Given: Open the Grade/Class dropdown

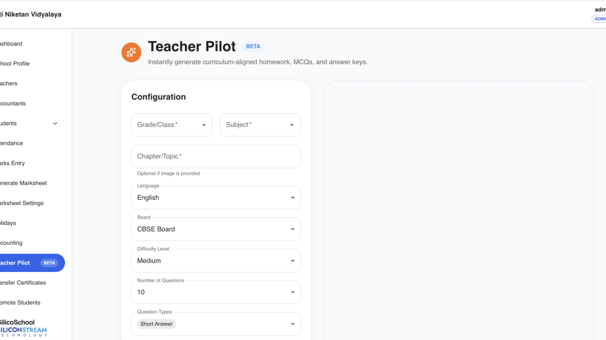Looking at the screenshot, I should (x=171, y=125).
